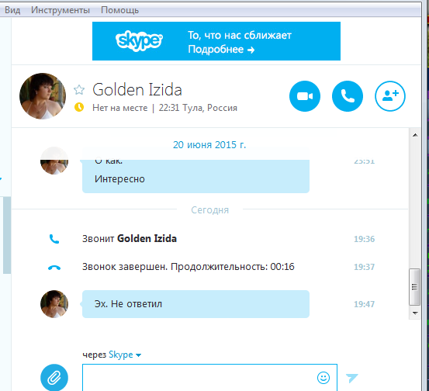Start a voice call with the phone button

point(348,96)
